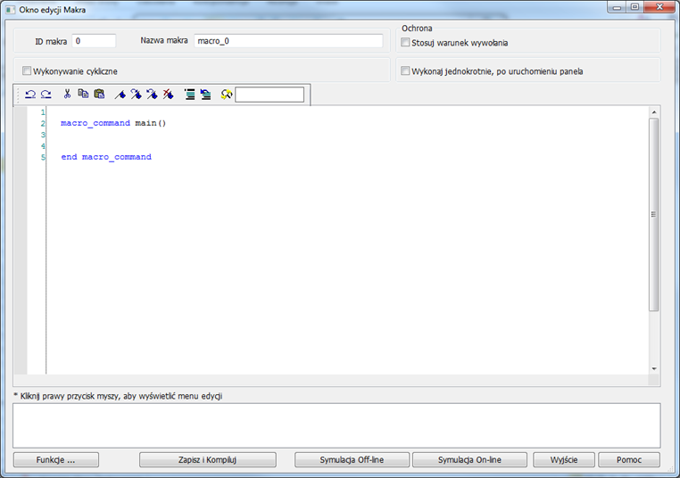Viewport: 680px width, 478px height.
Task: Click Zapisz i Kompiluj button
Action: (x=208, y=460)
